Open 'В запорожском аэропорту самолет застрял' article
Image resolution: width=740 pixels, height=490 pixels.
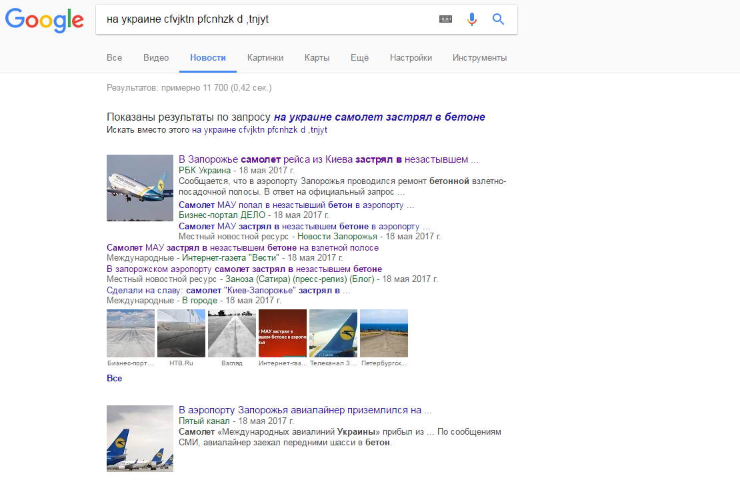(x=245, y=269)
